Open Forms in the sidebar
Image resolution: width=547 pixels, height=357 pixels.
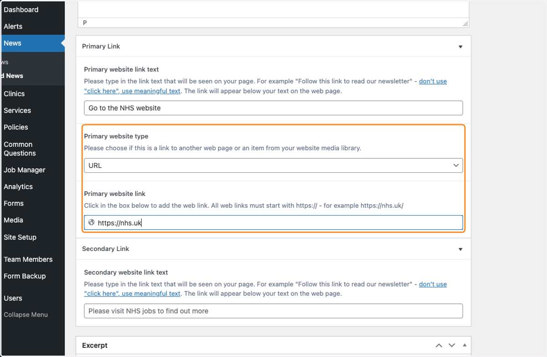click(14, 203)
